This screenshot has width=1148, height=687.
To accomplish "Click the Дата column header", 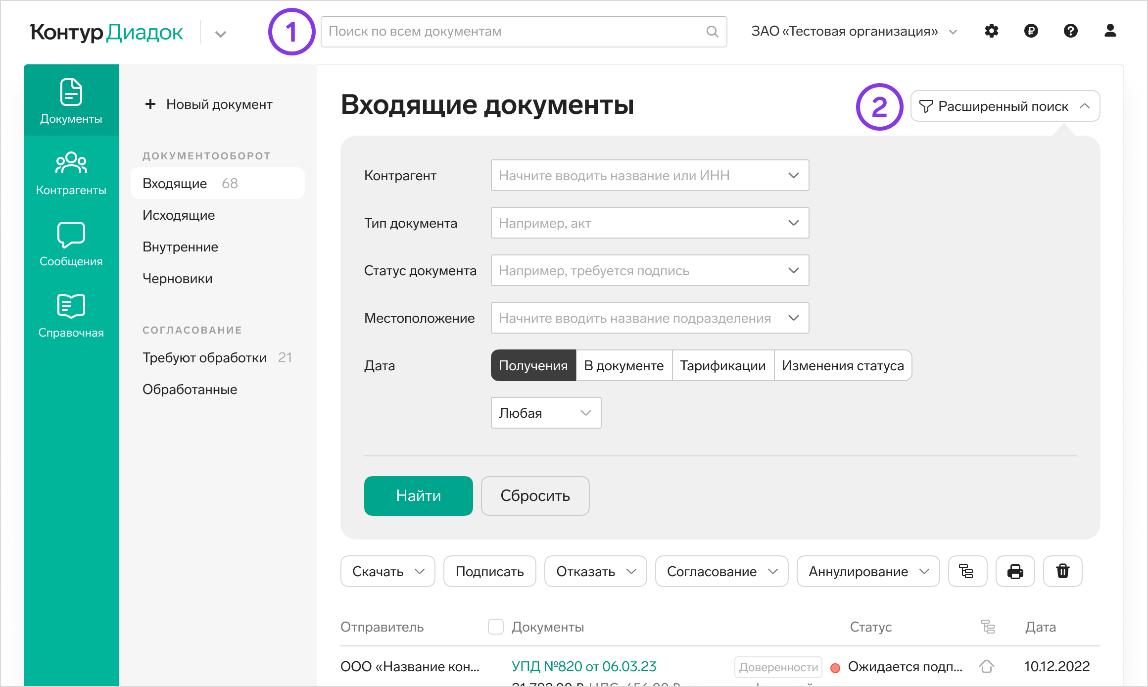I will [1040, 627].
